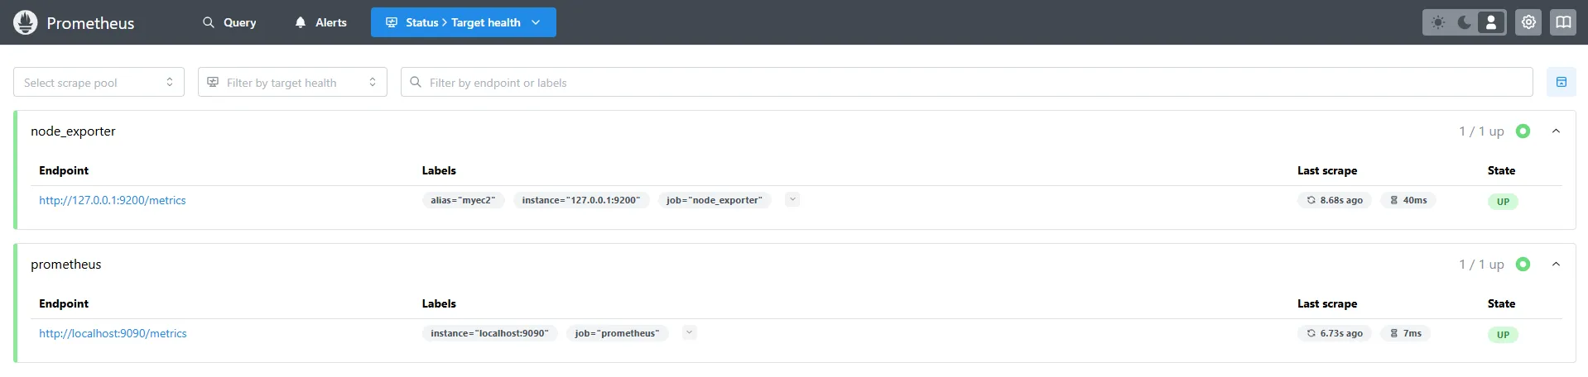Open Filter by target health dropdown
This screenshot has width=1588, height=377.
pyautogui.click(x=292, y=82)
